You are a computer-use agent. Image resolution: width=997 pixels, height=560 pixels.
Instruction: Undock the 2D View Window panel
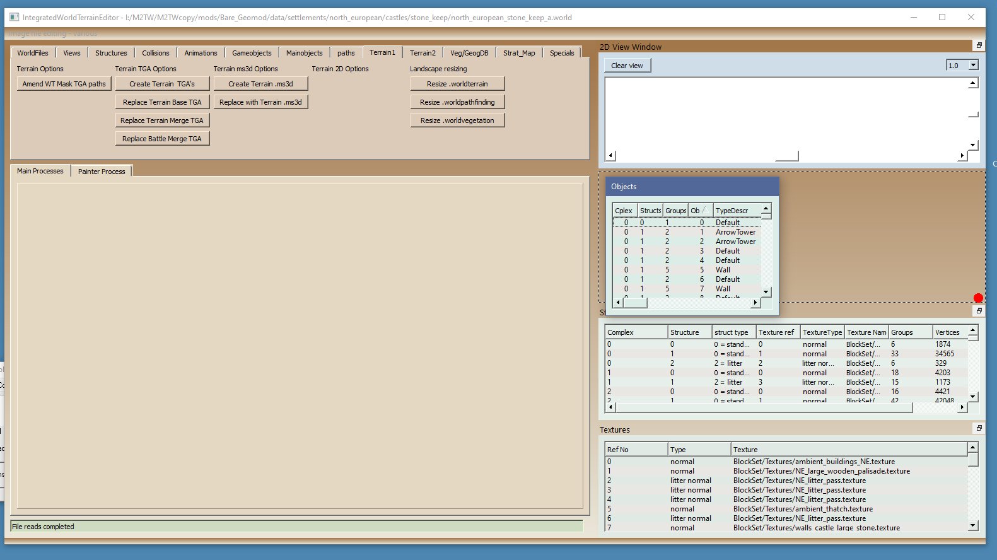979,45
